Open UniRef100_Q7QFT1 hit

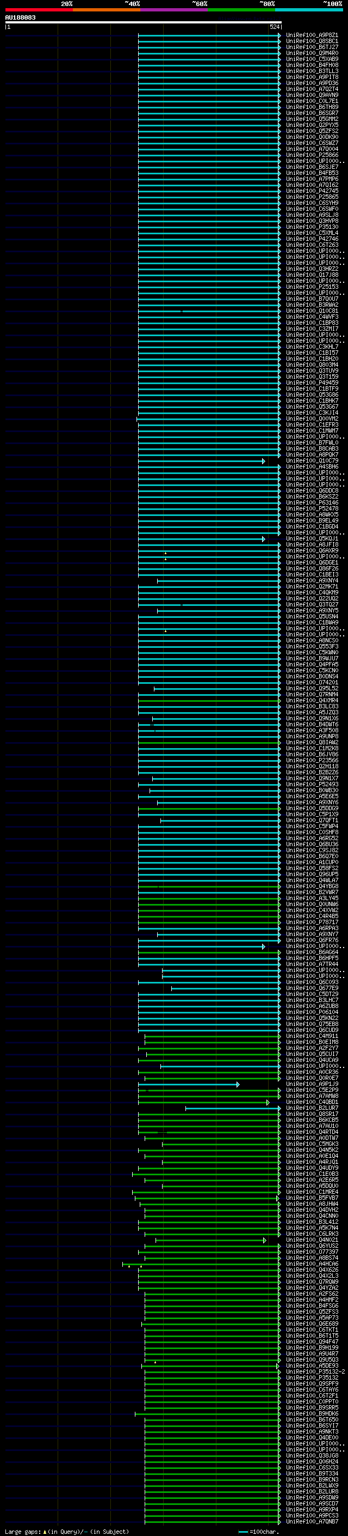312,821
